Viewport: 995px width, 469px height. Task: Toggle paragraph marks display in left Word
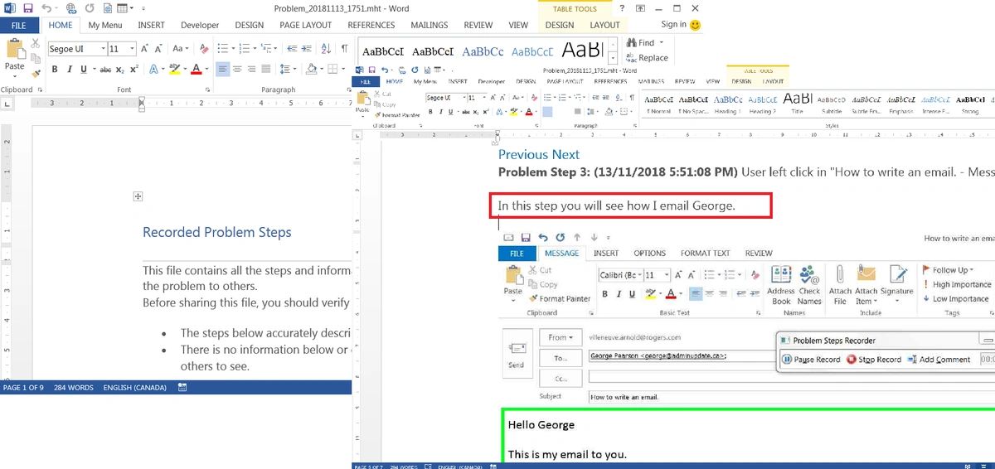345,48
